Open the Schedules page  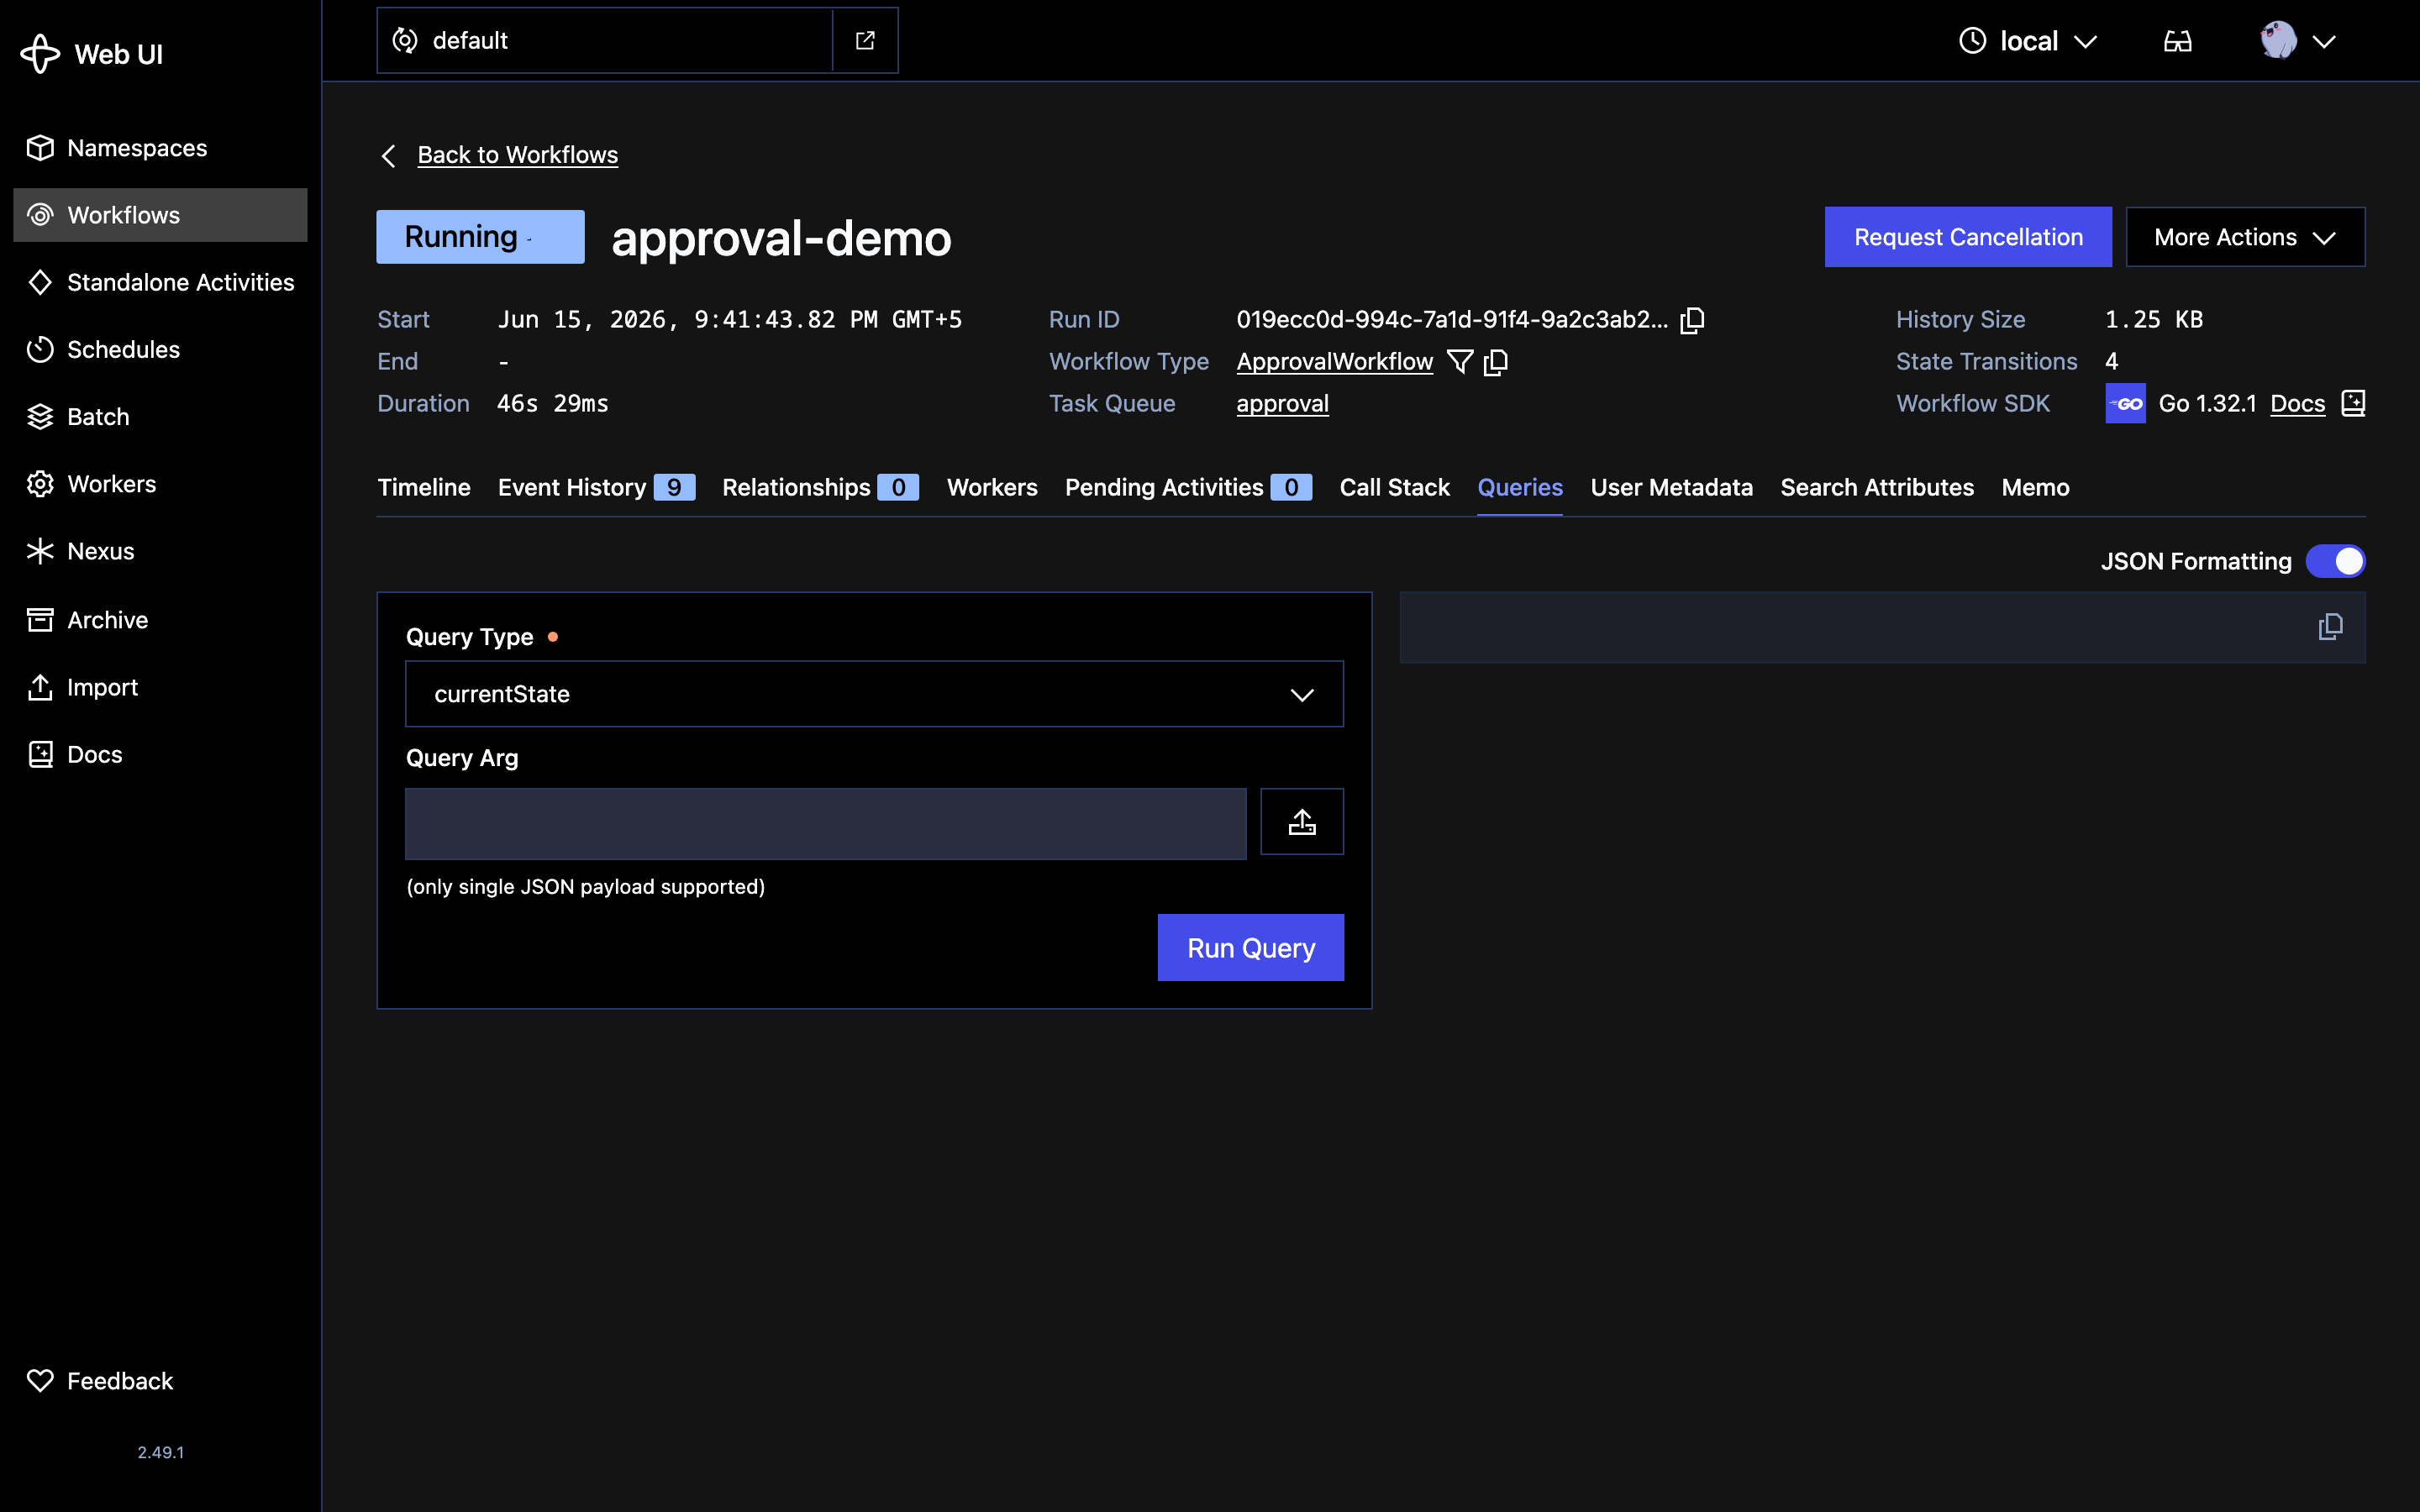160,349
